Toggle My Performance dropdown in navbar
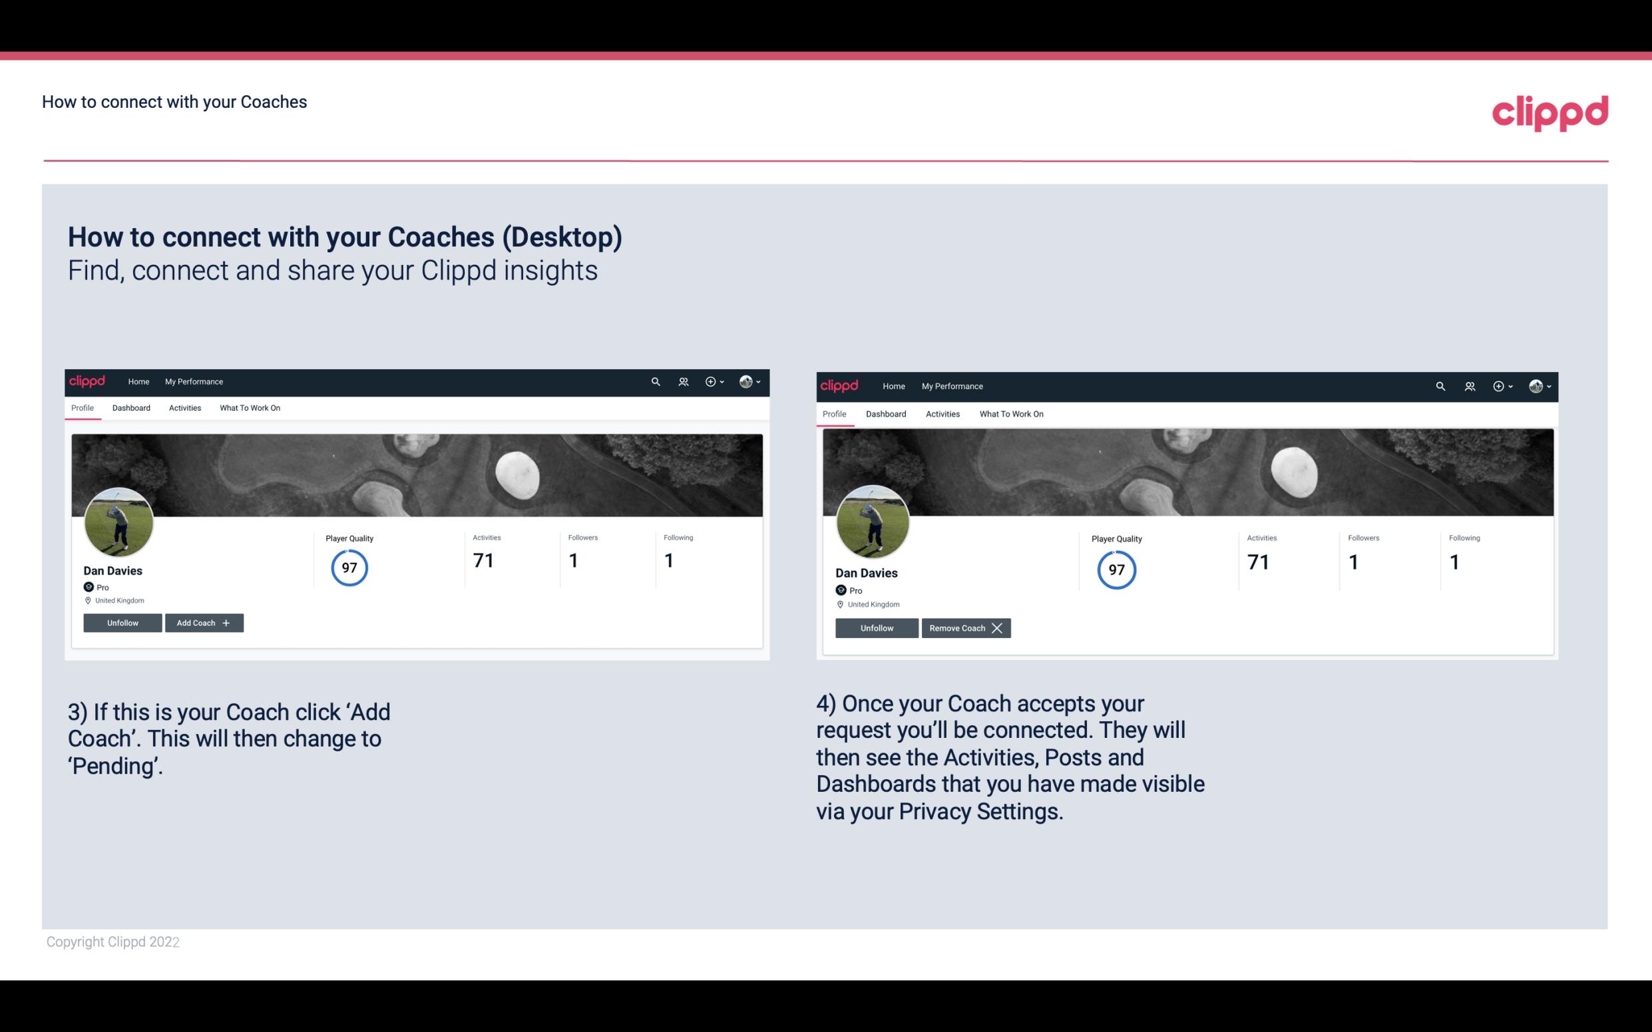The width and height of the screenshot is (1652, 1032). tap(192, 381)
